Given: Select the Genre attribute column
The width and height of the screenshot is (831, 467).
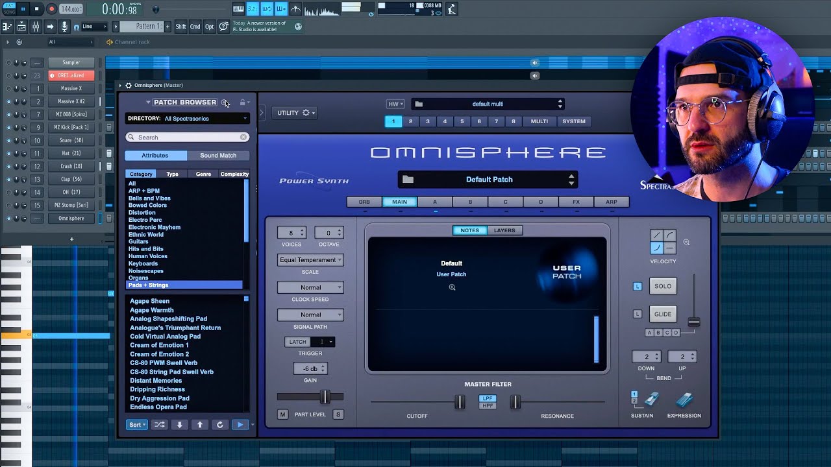Looking at the screenshot, I should click(x=203, y=174).
